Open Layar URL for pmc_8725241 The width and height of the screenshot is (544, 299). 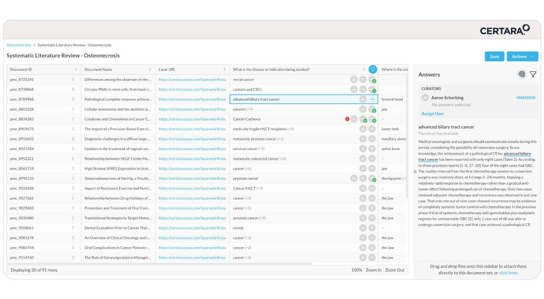pos(192,79)
